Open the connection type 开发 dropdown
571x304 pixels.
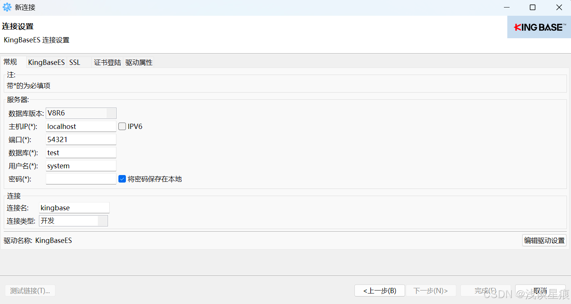point(73,221)
